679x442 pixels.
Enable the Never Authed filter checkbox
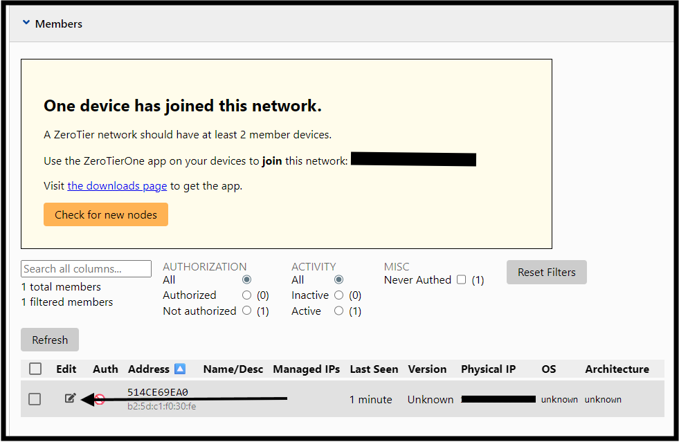[x=462, y=280]
